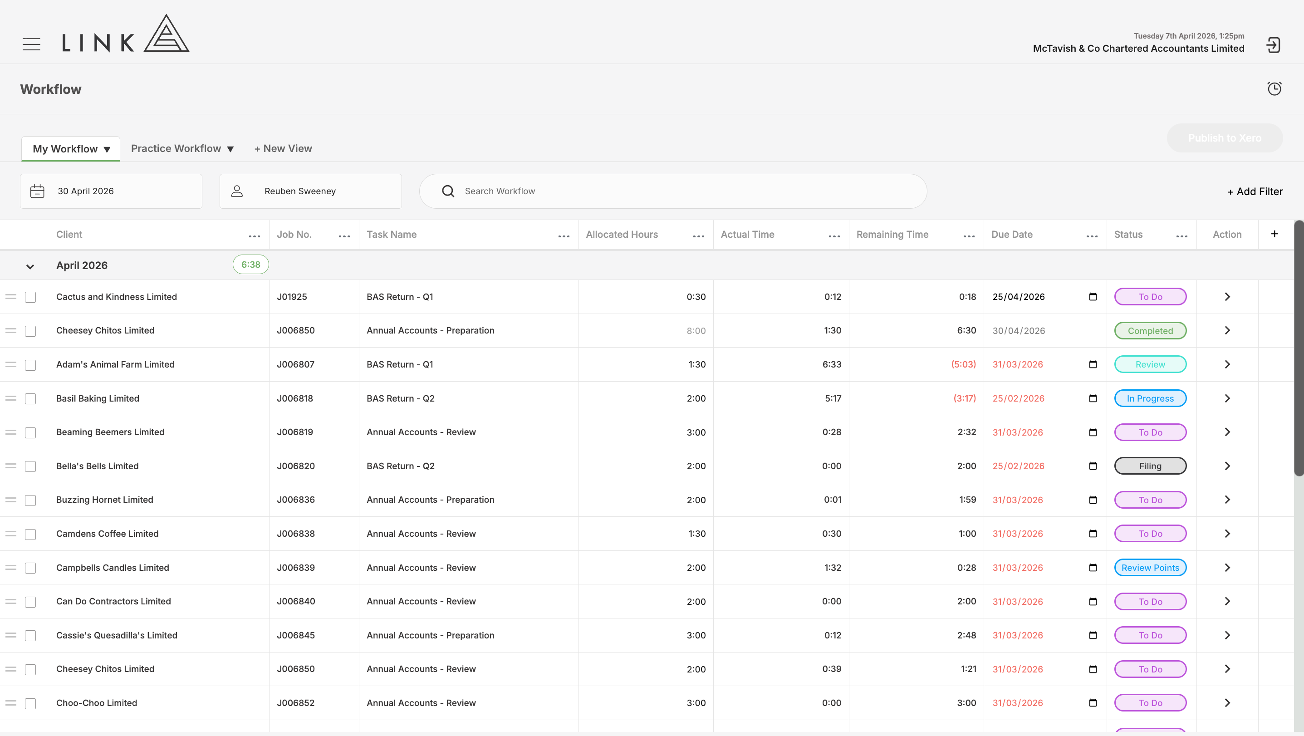
Task: Switch to Practice Workflow tab
Action: tap(176, 148)
